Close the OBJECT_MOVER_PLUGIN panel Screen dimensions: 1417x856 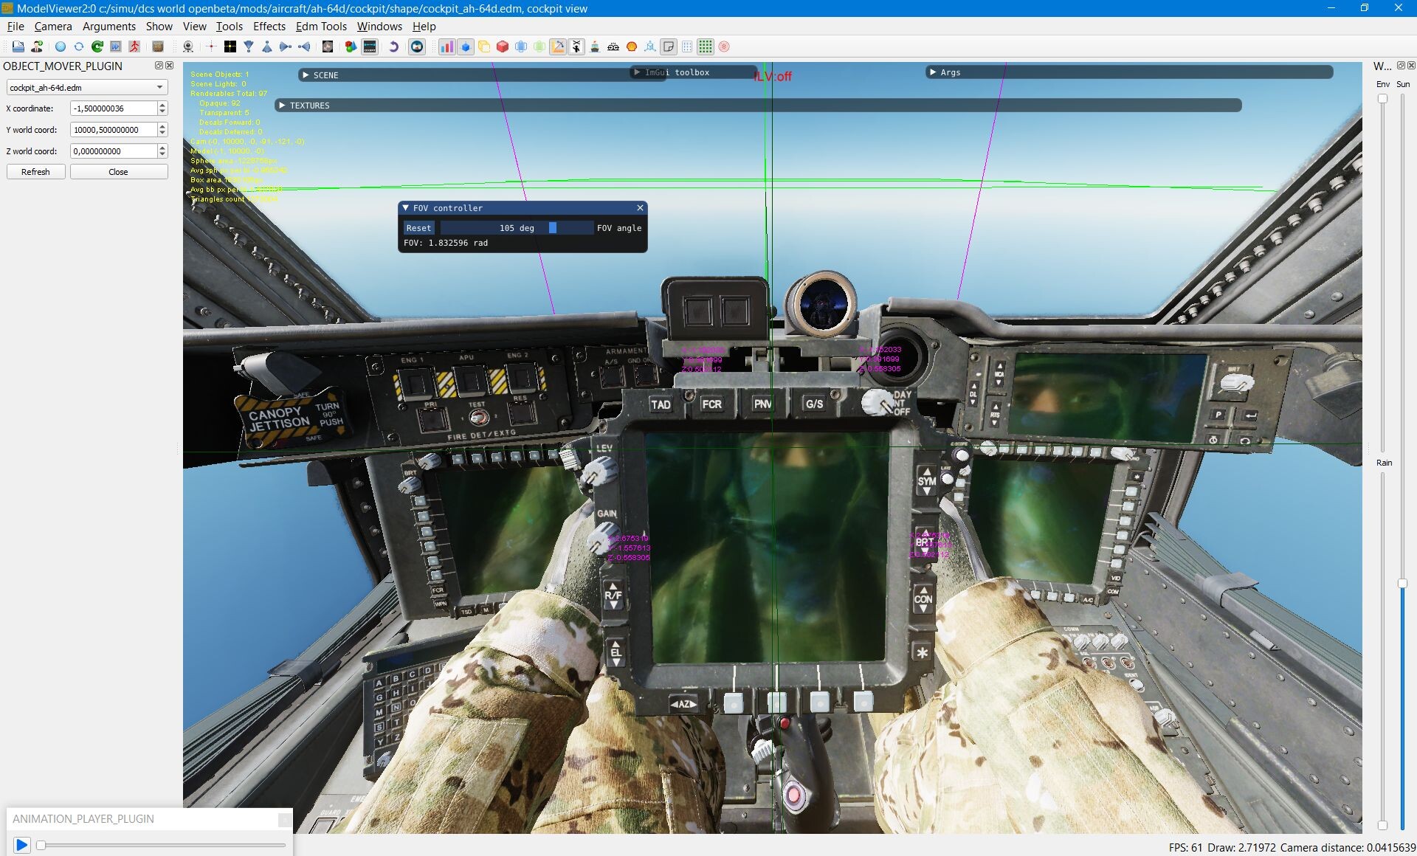tap(170, 66)
